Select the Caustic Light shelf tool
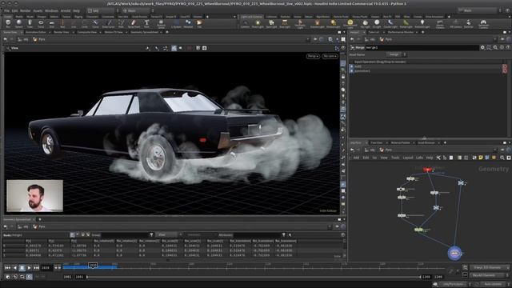Screen dimensions: 512x288 [390, 23]
